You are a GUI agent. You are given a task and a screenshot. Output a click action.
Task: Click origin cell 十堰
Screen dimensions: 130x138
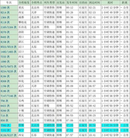pos(21,110)
